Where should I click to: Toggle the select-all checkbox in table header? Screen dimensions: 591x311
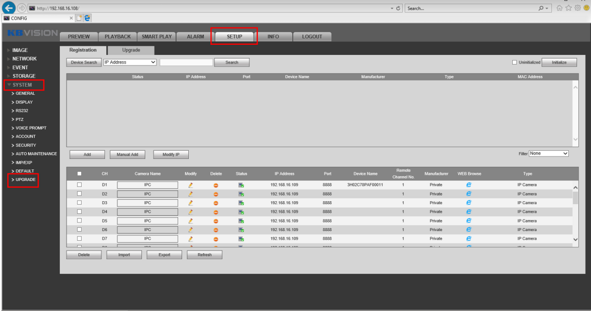[79, 174]
